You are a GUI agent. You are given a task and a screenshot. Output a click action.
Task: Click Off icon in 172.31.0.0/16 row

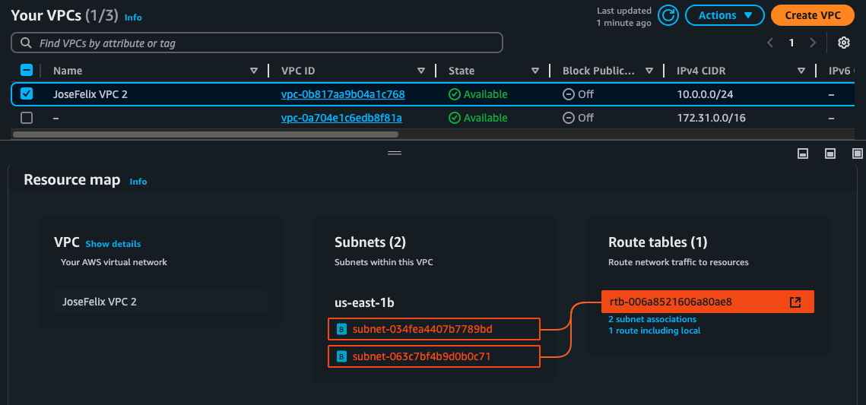pyautogui.click(x=568, y=118)
